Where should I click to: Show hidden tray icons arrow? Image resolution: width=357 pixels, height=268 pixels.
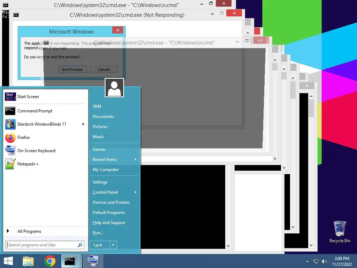click(x=307, y=261)
